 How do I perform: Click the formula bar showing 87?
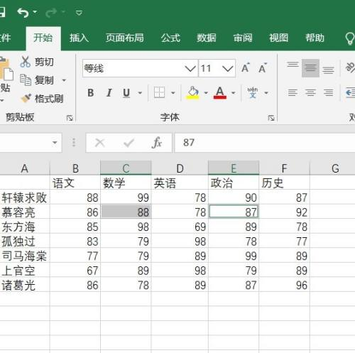coord(265,143)
